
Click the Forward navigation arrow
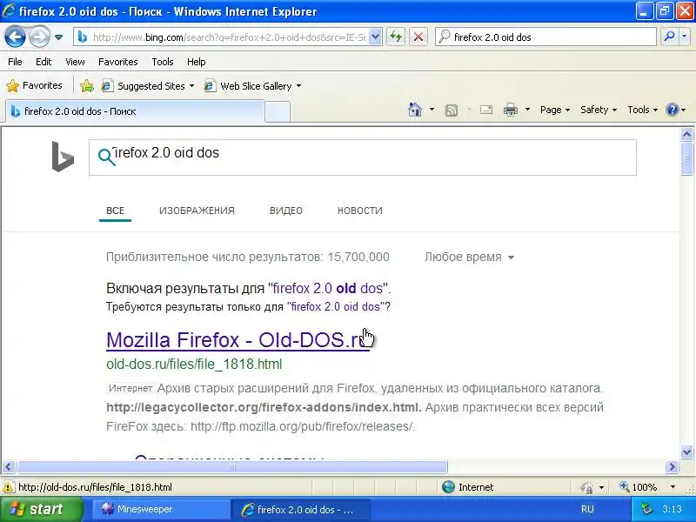click(39, 37)
